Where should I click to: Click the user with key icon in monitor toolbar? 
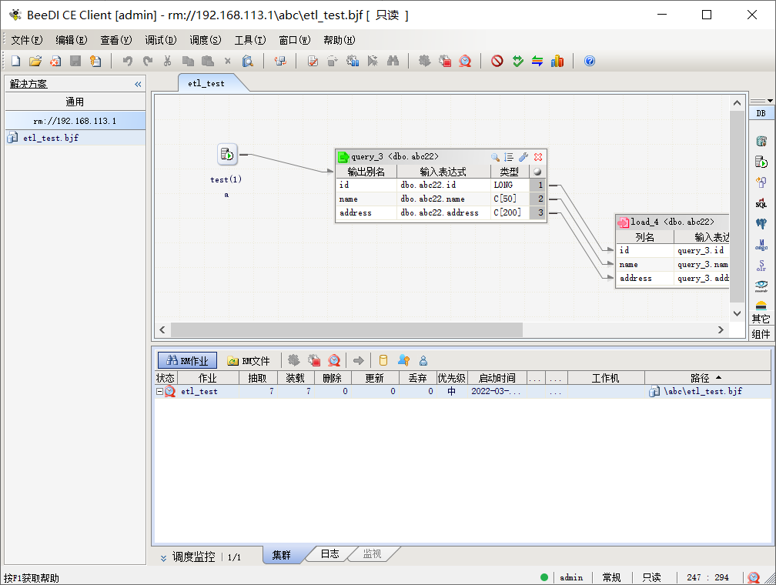(403, 360)
